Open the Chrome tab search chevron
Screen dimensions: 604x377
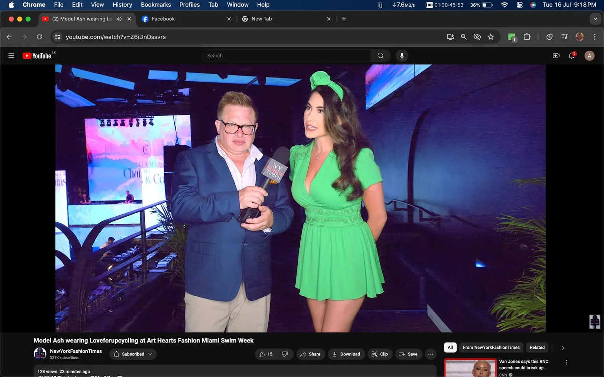coord(595,18)
